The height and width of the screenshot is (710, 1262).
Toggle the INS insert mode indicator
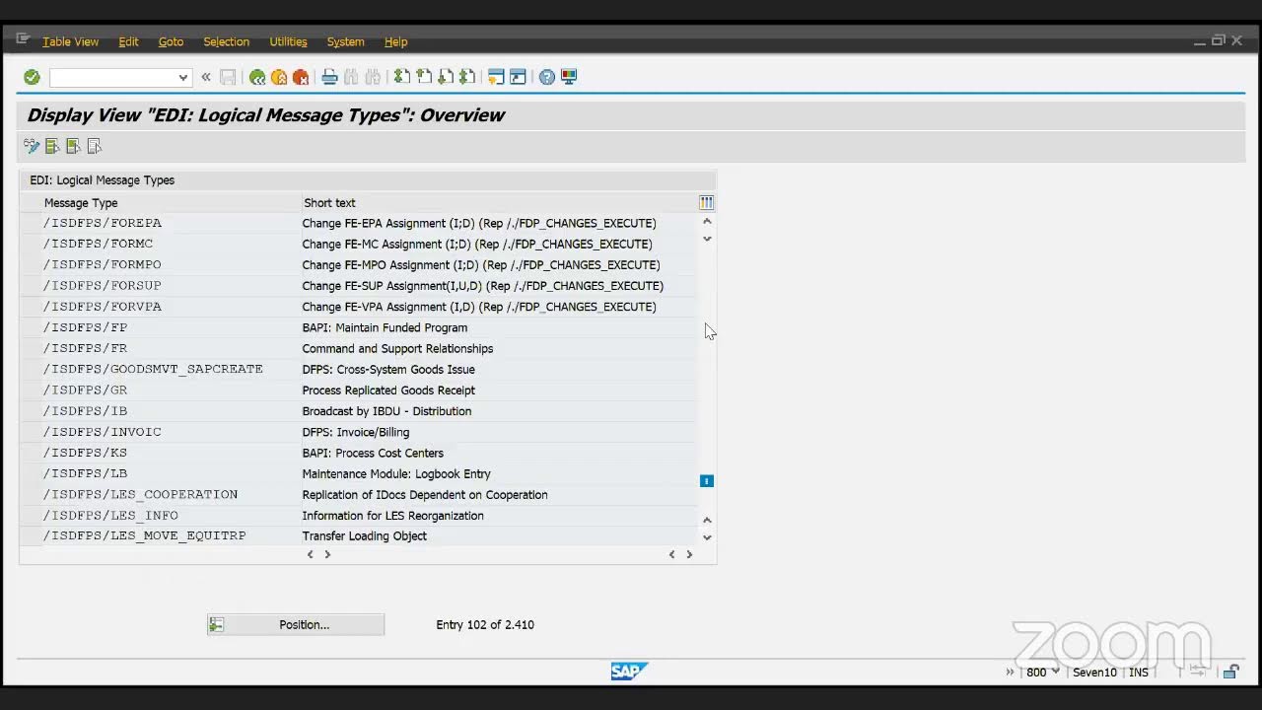(x=1139, y=672)
